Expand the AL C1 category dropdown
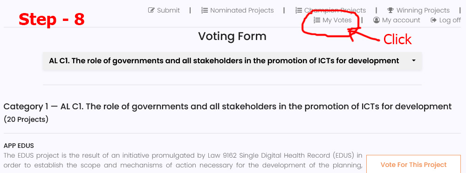The height and width of the screenshot is (173, 466). pyautogui.click(x=232, y=61)
